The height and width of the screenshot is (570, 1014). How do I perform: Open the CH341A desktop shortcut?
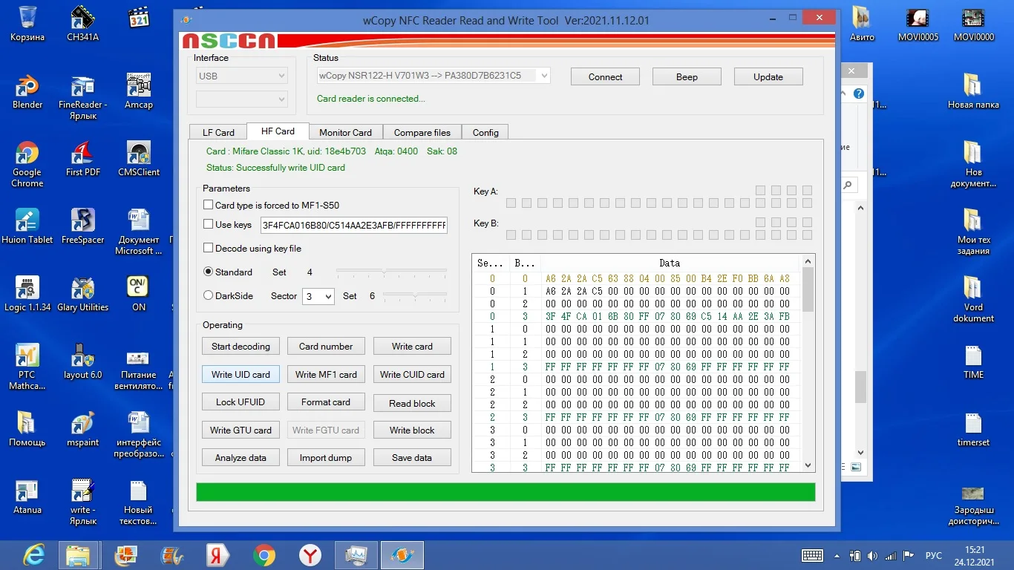click(x=82, y=23)
